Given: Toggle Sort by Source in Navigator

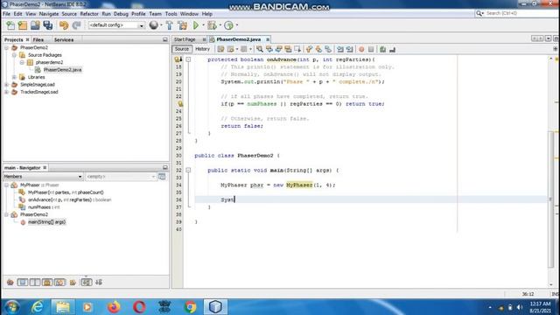Looking at the screenshot, I should (99, 283).
